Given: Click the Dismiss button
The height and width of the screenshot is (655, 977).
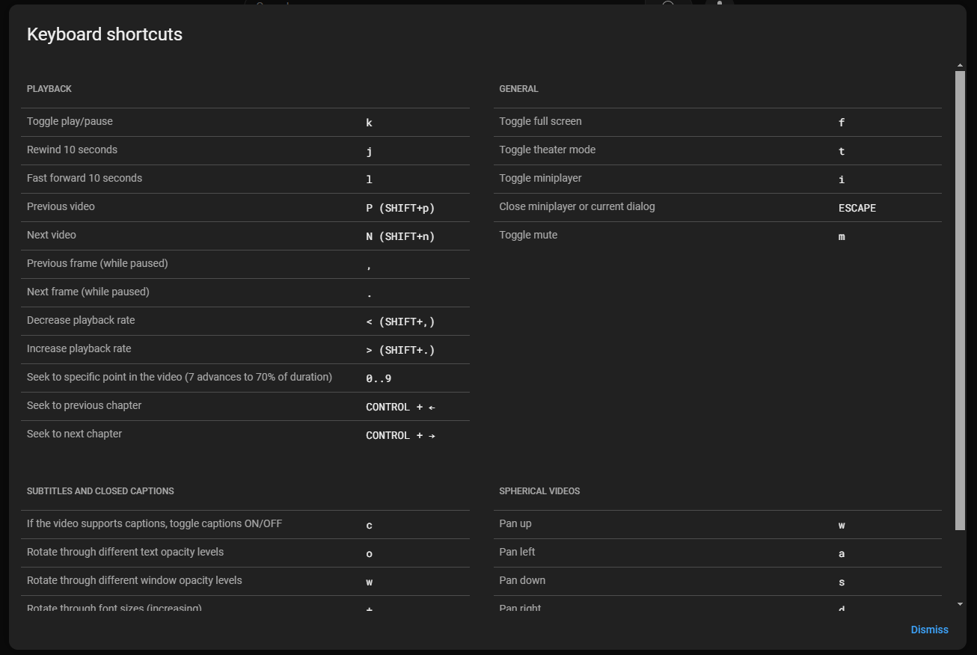Looking at the screenshot, I should [x=929, y=630].
